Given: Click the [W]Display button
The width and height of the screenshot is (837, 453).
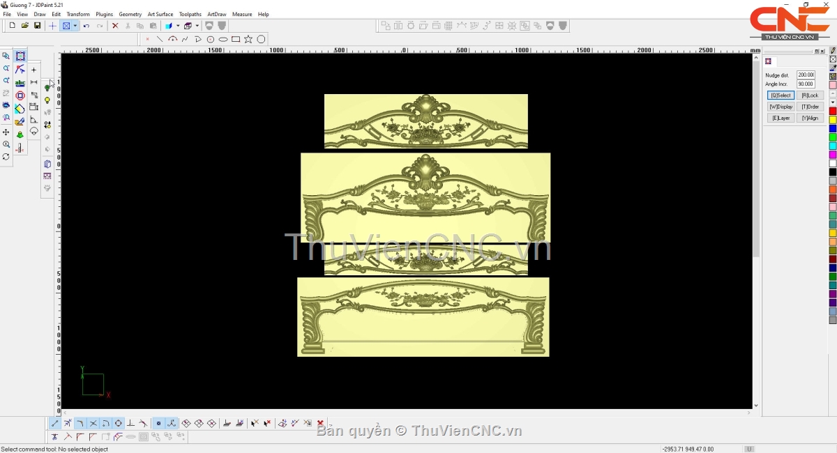Looking at the screenshot, I should tap(781, 107).
